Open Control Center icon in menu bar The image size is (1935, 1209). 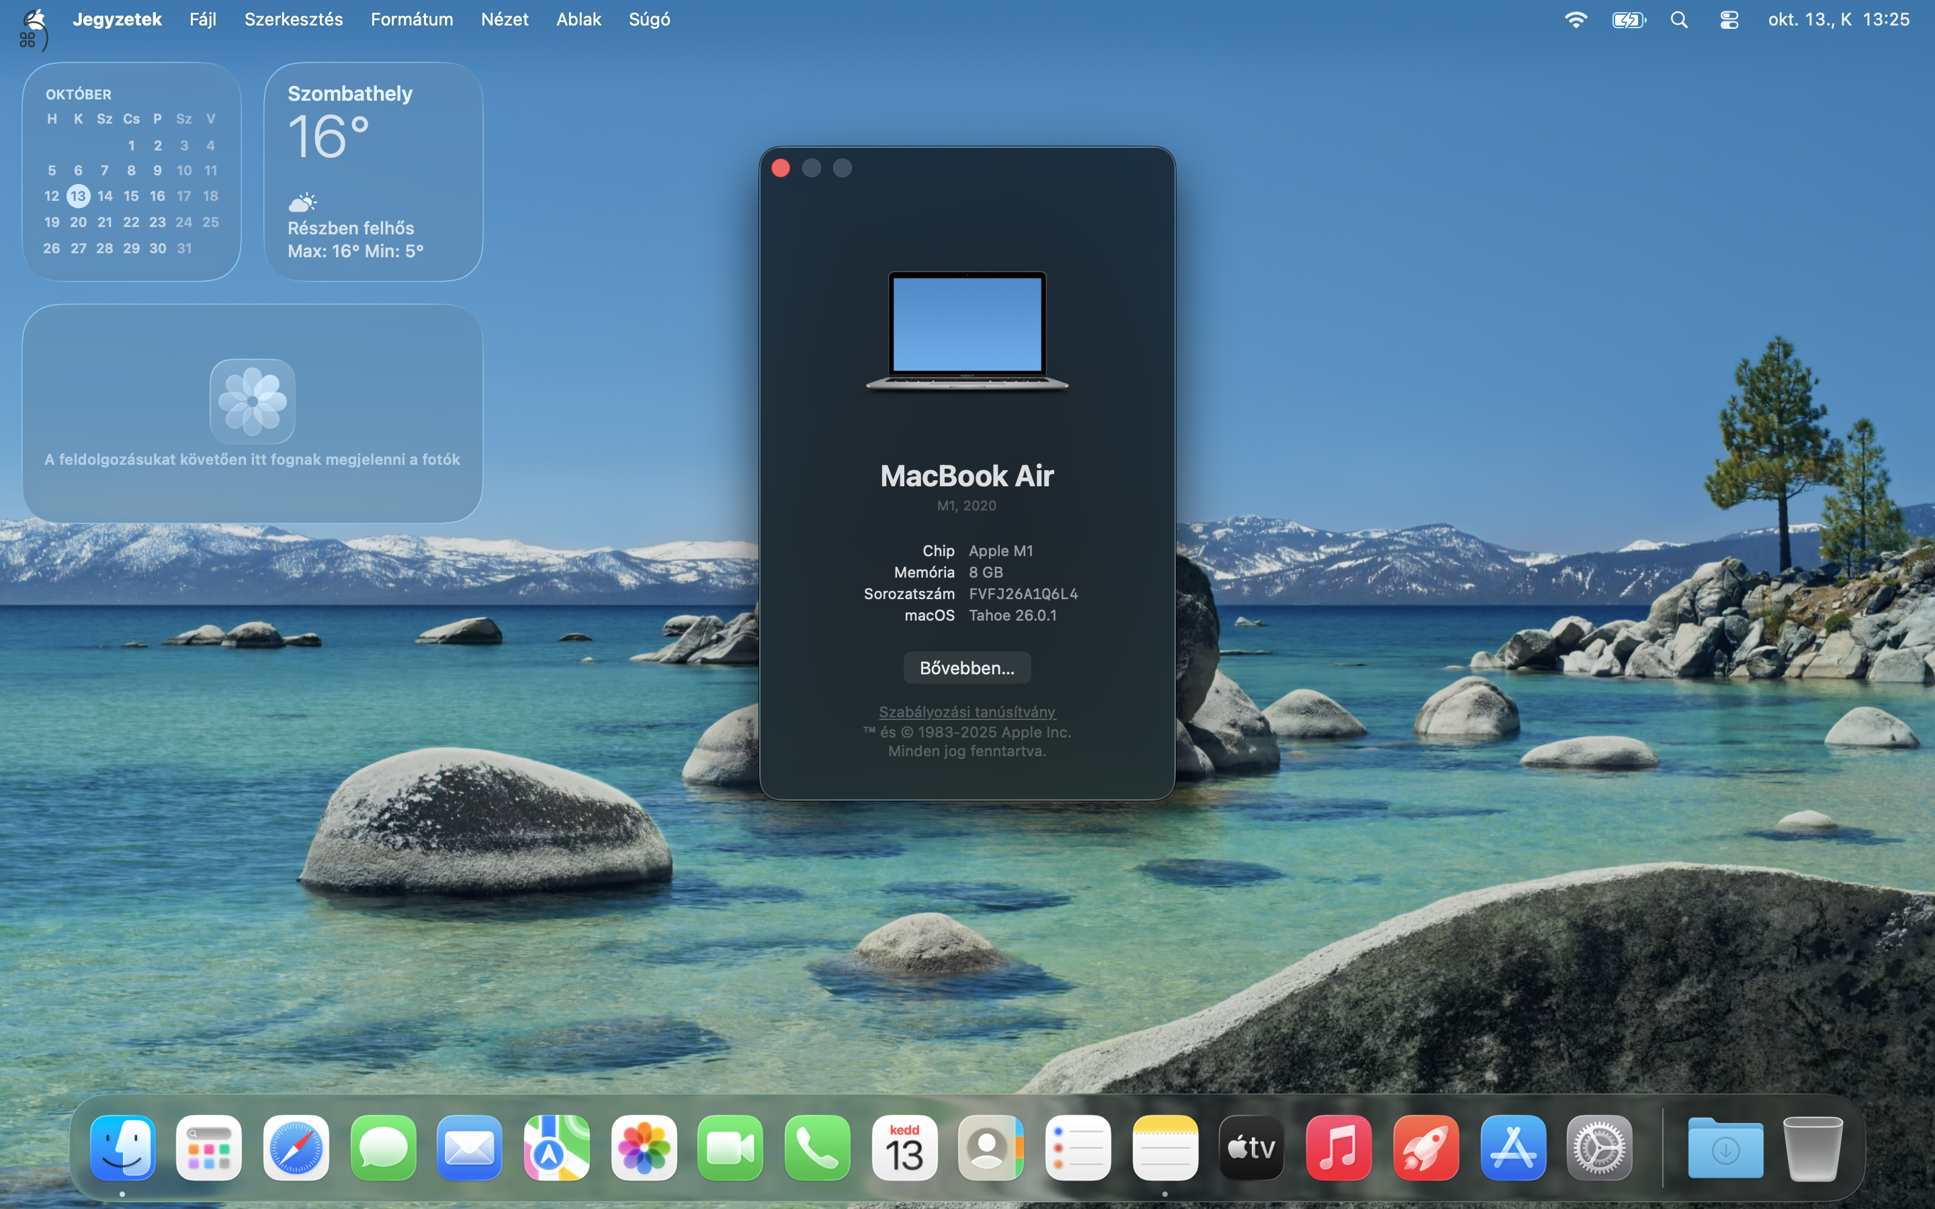point(1729,19)
